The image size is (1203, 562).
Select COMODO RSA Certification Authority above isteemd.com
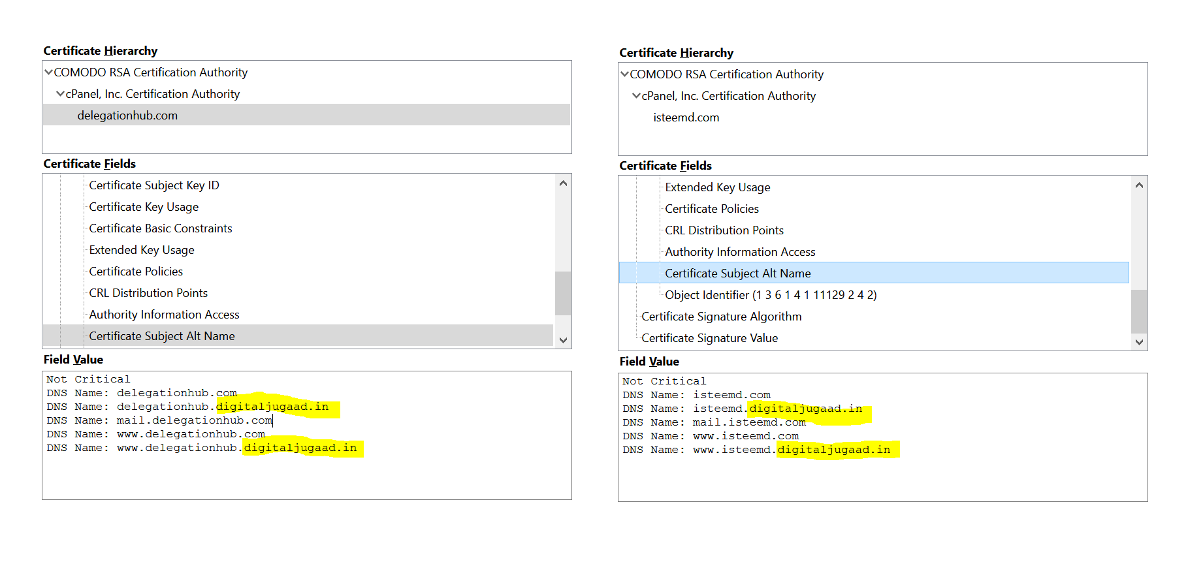727,74
